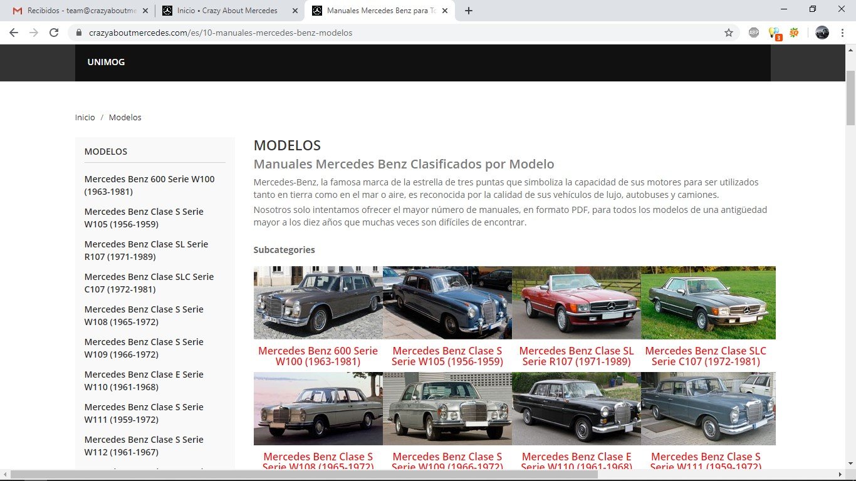Bookmark this page with the star icon
The width and height of the screenshot is (856, 481).
(x=729, y=33)
